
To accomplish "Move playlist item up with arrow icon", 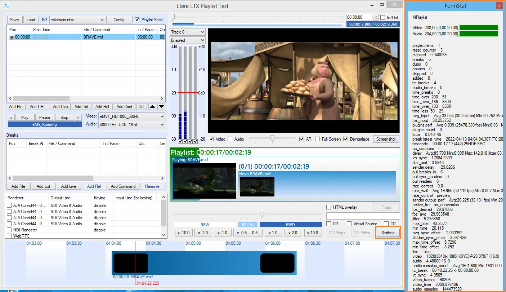I will (152, 107).
